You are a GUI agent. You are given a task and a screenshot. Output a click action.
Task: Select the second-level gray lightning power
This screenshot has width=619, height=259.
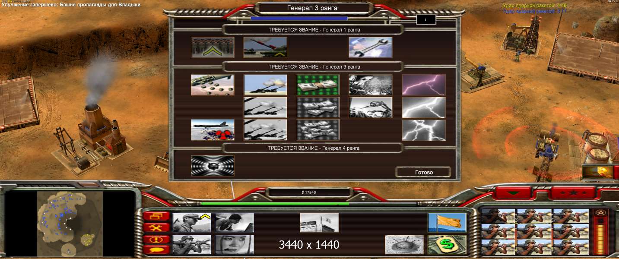pos(424,107)
